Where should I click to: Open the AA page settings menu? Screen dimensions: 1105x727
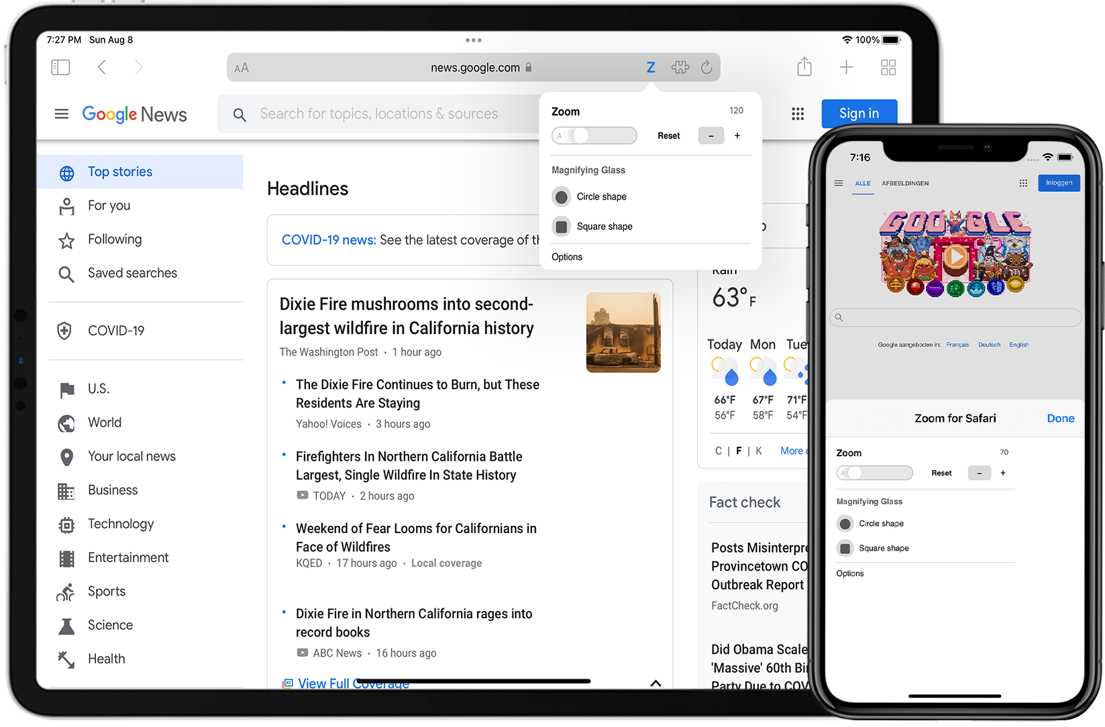(x=241, y=67)
